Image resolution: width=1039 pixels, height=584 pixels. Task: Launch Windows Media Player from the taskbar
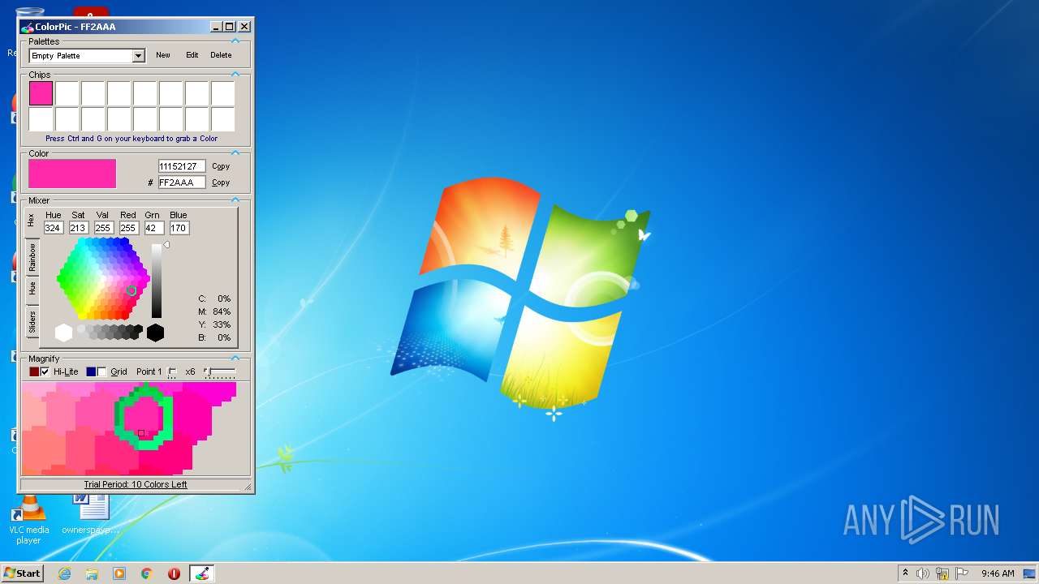click(x=119, y=573)
